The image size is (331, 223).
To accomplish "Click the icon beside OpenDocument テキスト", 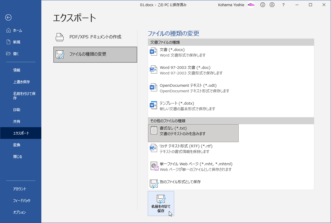I will click(153, 87).
